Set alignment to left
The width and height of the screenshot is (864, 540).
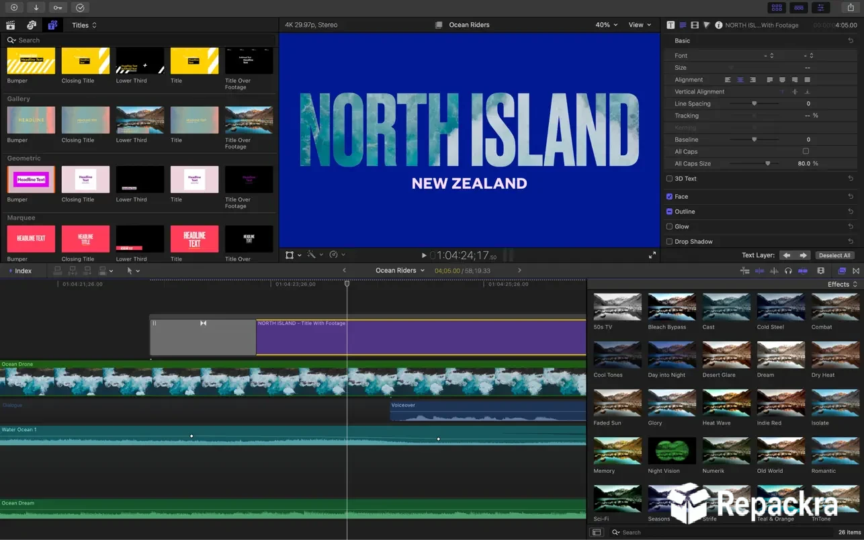pos(728,80)
